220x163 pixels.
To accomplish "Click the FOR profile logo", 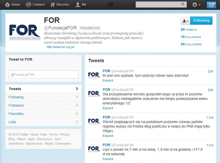I will [25, 32].
